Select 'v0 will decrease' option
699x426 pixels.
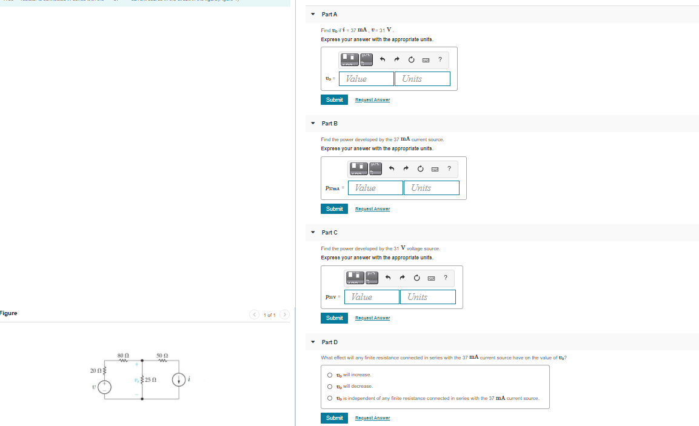coord(330,387)
